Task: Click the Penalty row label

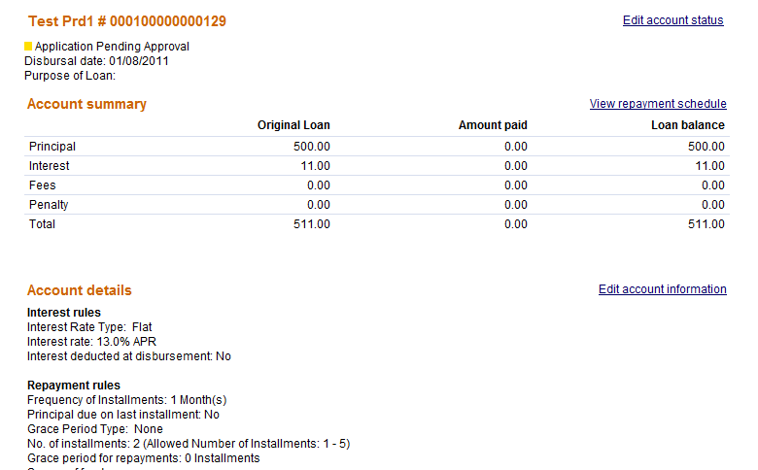Action: [49, 205]
